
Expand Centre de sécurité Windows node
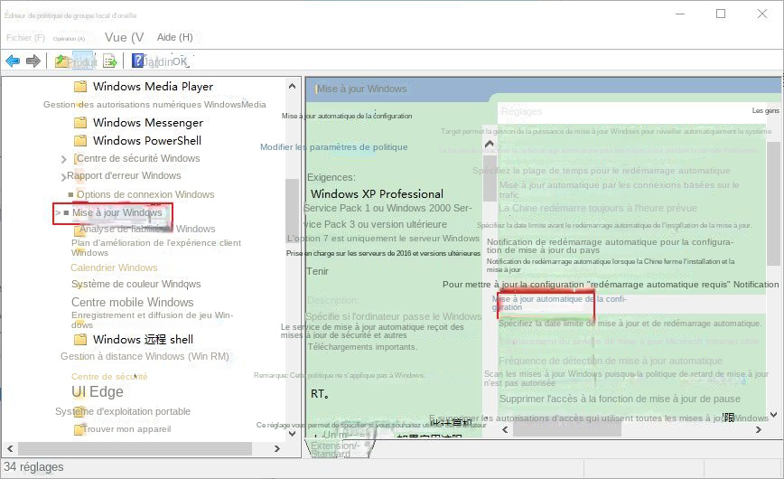click(63, 159)
